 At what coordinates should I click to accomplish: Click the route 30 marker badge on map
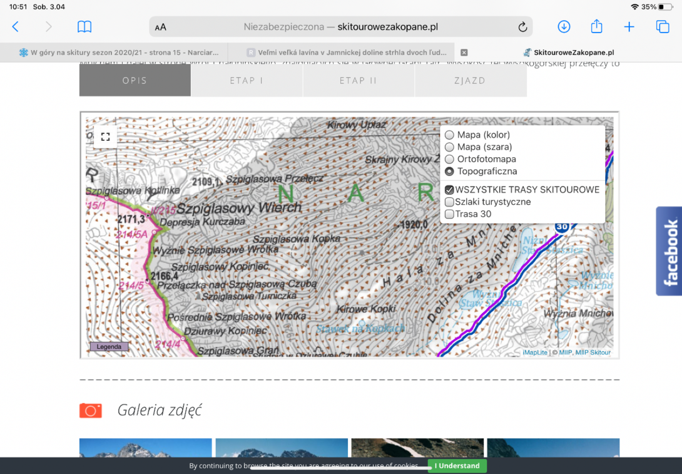(x=561, y=227)
